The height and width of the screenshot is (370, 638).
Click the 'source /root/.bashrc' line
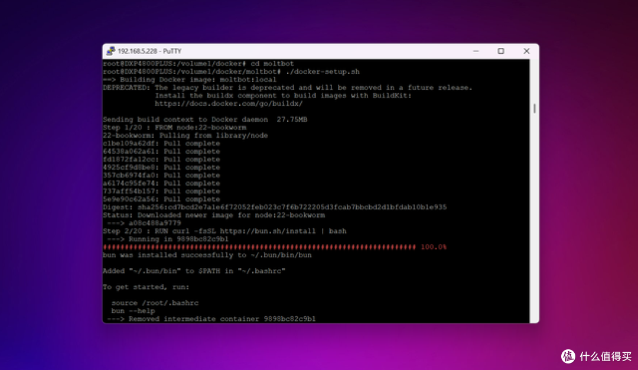(x=155, y=303)
